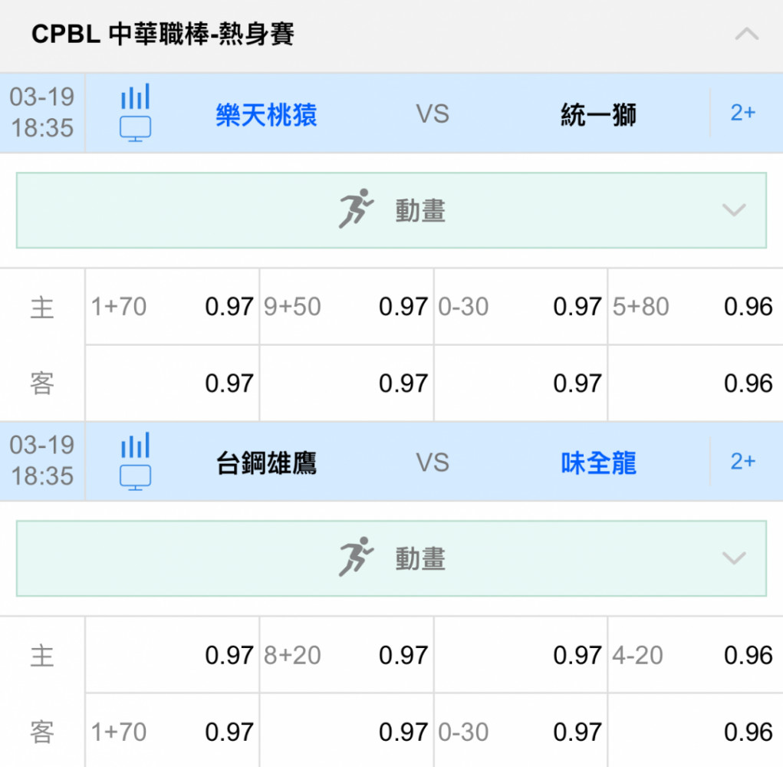This screenshot has height=767, width=783.
Task: Pick 客 second column 0.97 in 樂天桃猿 match
Action: click(347, 383)
